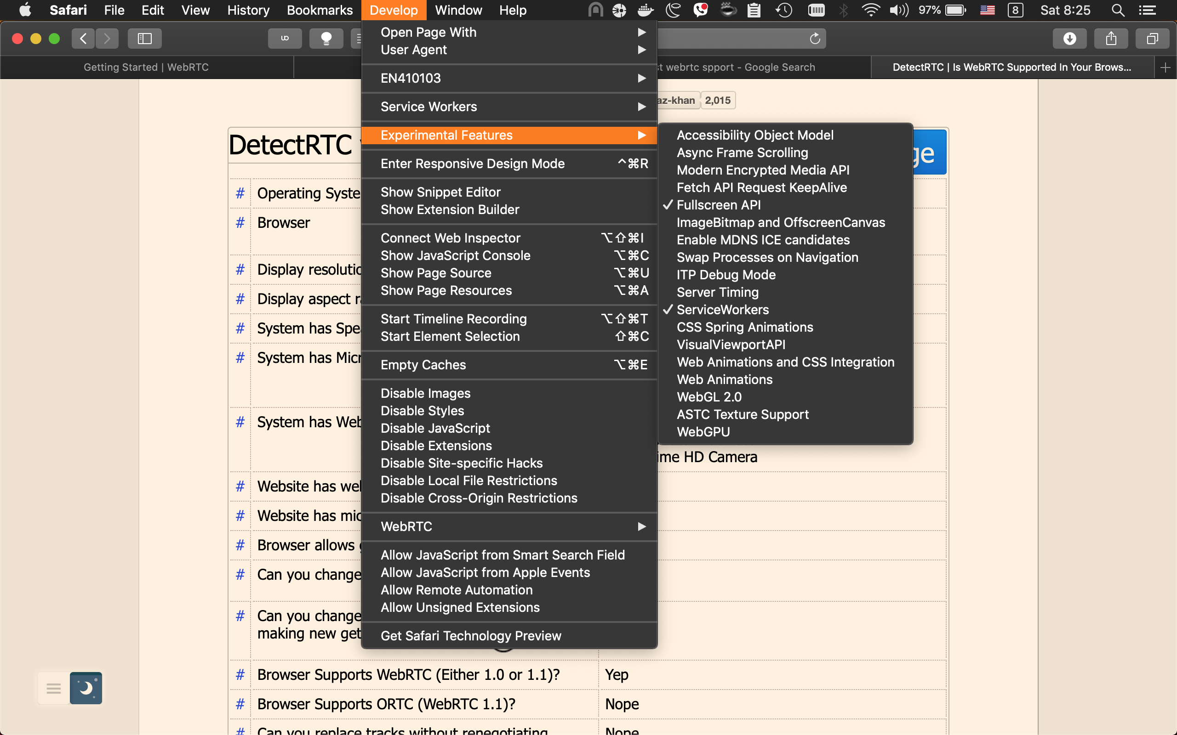Open the Downloads toolbar button
This screenshot has height=735, width=1177.
click(x=1069, y=39)
